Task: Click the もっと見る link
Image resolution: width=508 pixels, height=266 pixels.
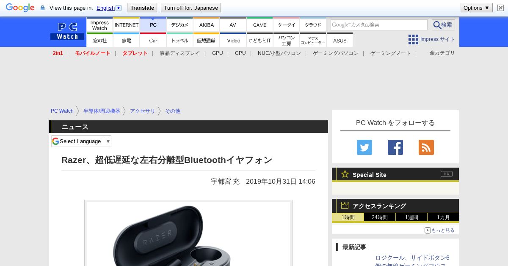Action: point(439,230)
